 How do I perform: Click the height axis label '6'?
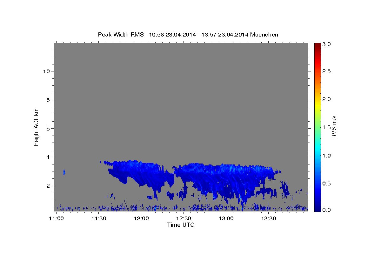pyautogui.click(x=48, y=128)
